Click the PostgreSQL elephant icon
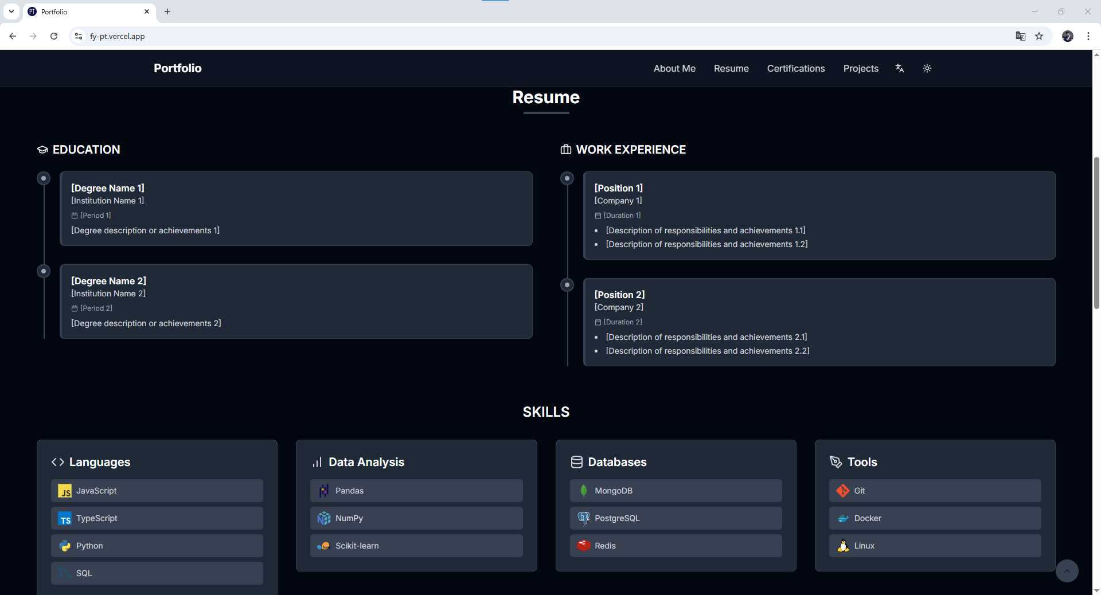Viewport: 1101px width, 595px height. (x=584, y=518)
